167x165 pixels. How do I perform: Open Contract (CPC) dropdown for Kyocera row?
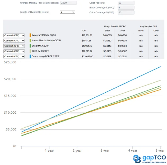(x=14, y=35)
